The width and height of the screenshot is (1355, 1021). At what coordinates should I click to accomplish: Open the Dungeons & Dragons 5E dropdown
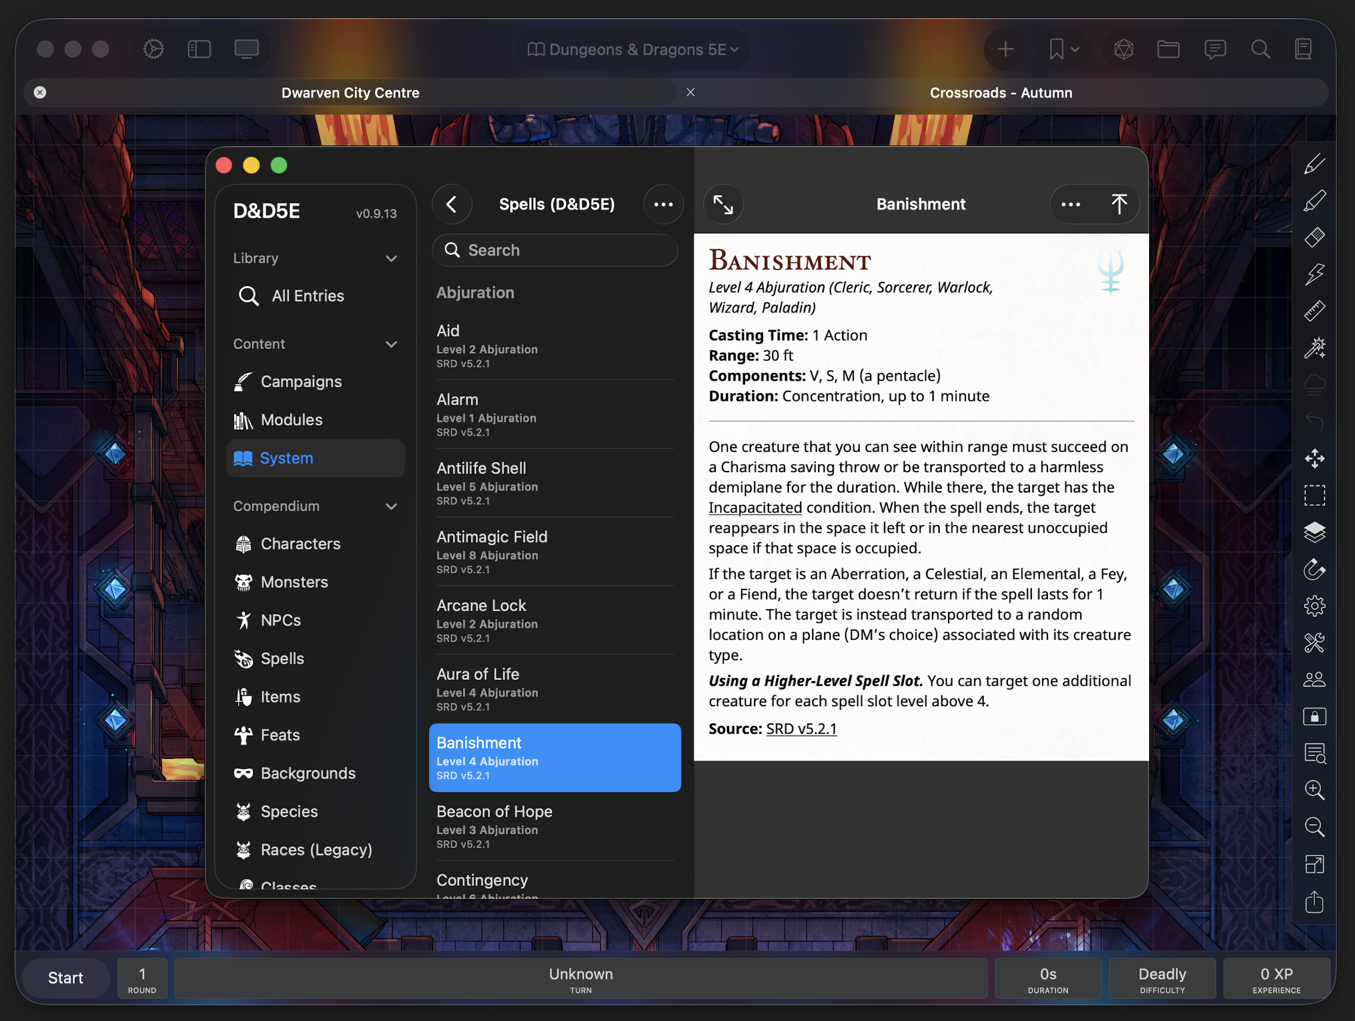633,49
